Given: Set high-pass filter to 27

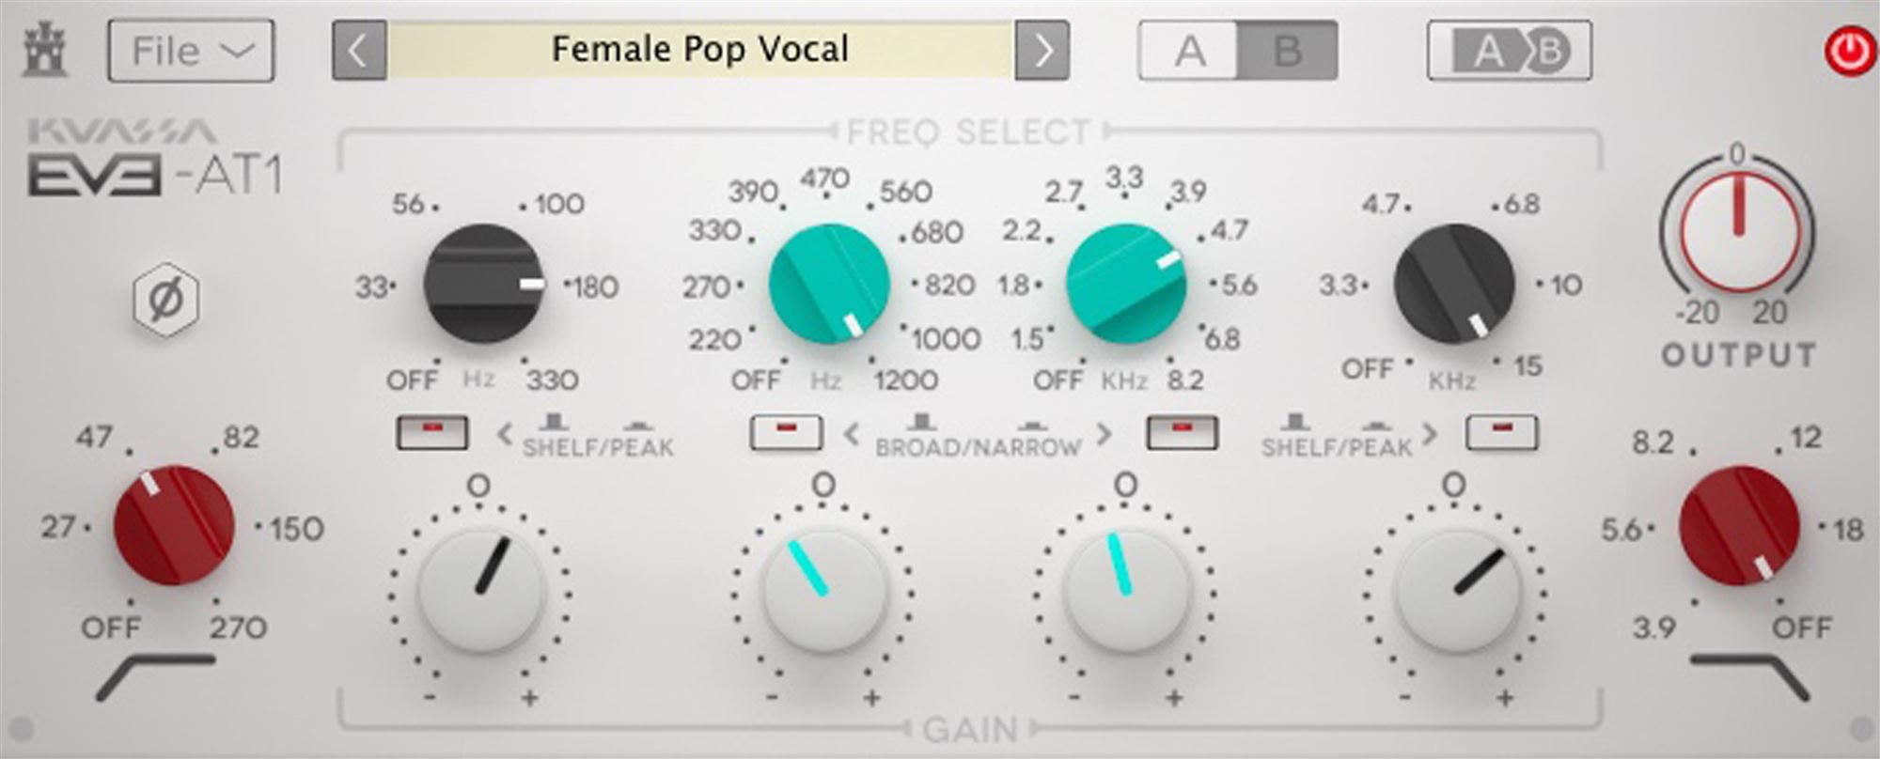Looking at the screenshot, I should click(57, 526).
